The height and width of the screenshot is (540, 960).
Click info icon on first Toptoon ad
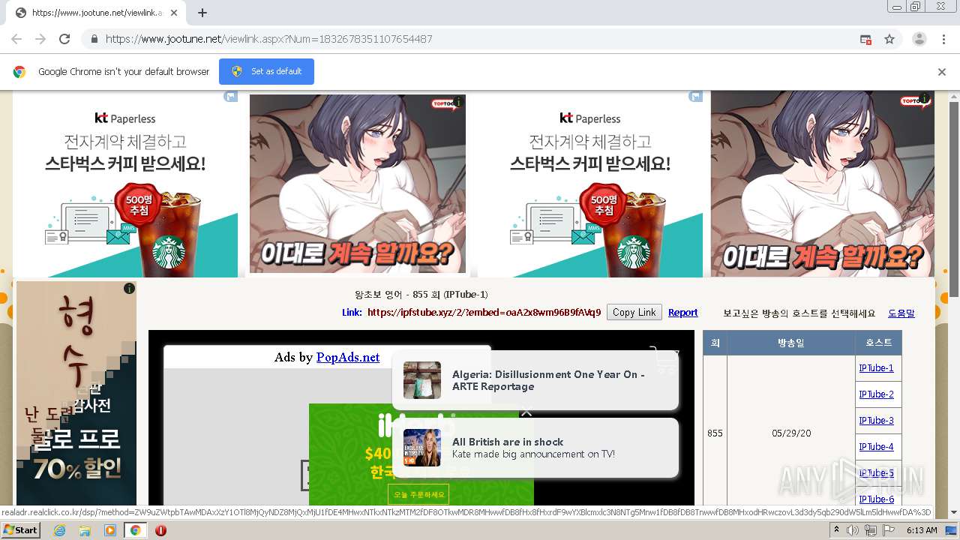[x=459, y=102]
